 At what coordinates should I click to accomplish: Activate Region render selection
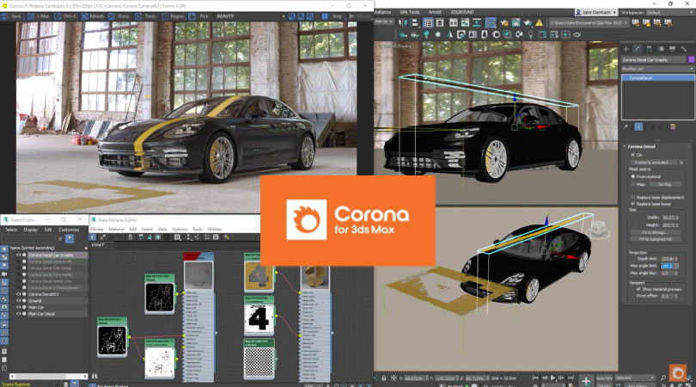coord(173,16)
